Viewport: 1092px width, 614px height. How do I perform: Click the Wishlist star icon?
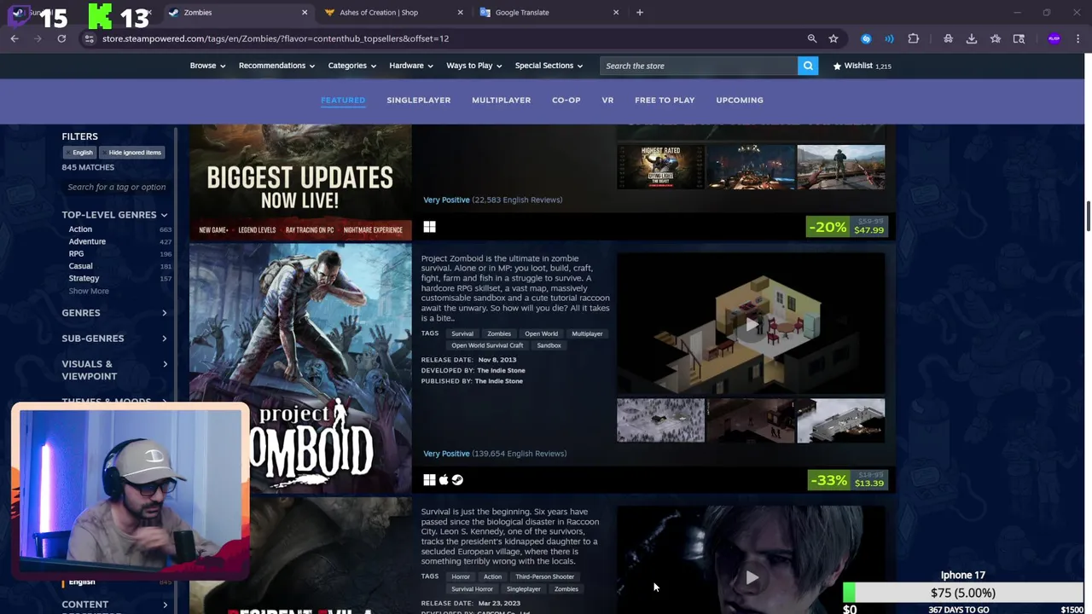coord(837,66)
